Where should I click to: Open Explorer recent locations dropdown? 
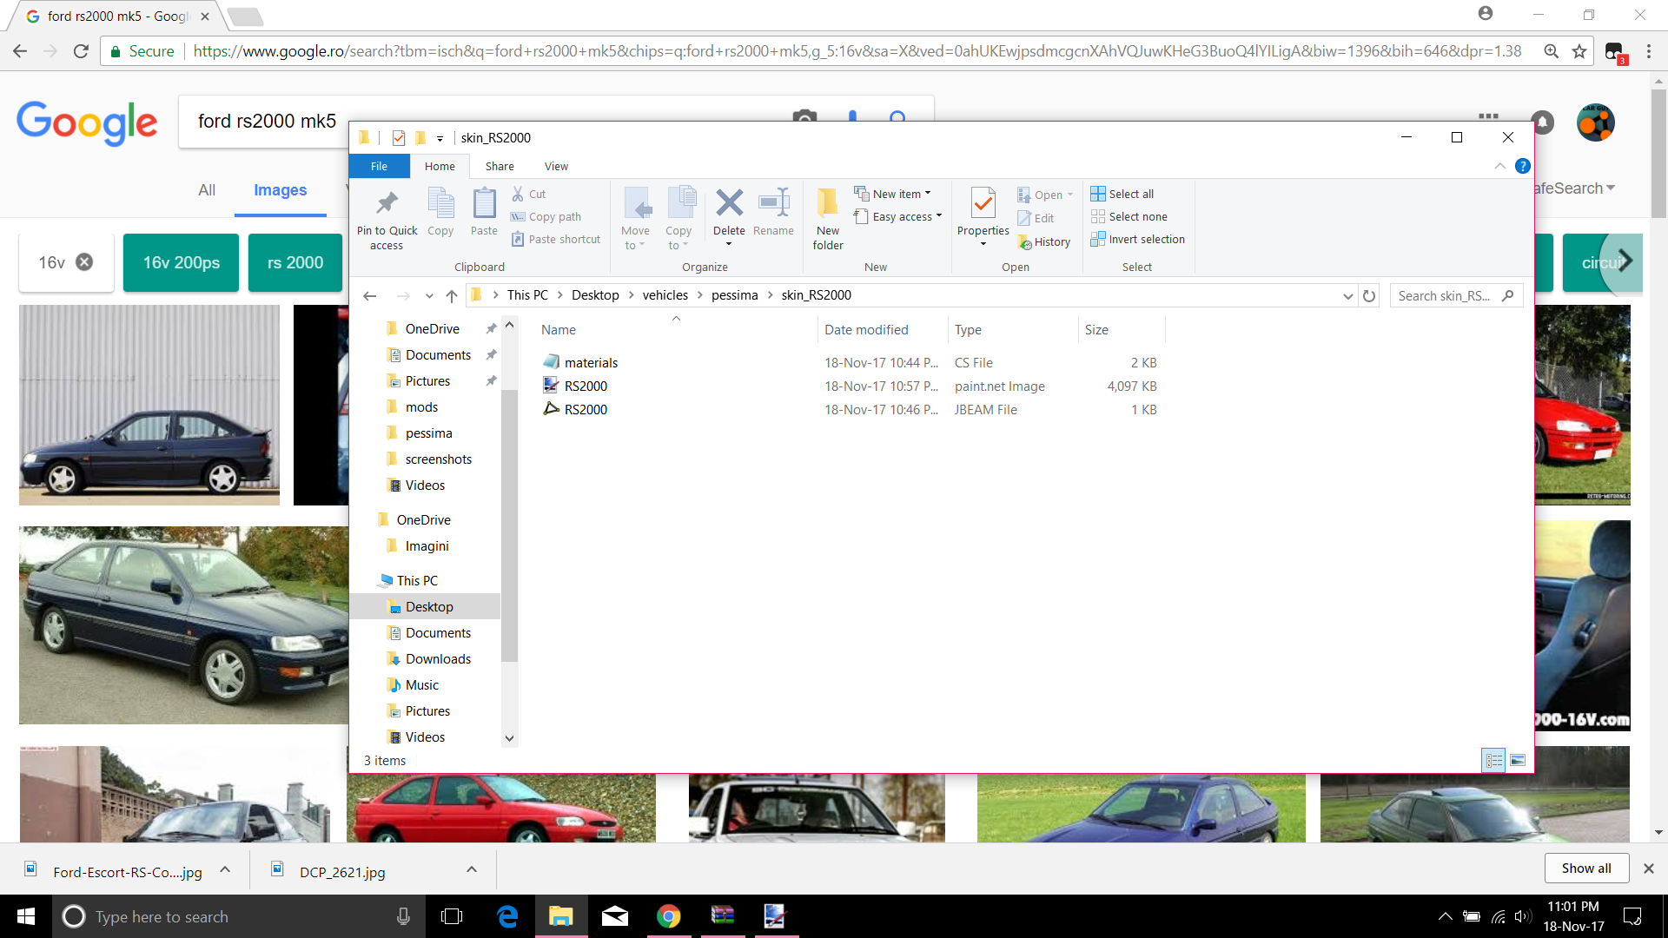429,296
